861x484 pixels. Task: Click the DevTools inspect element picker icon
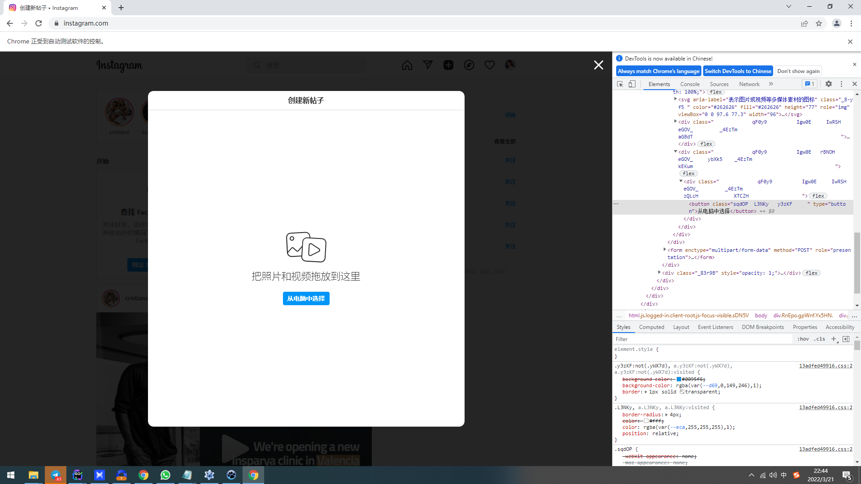click(x=620, y=84)
